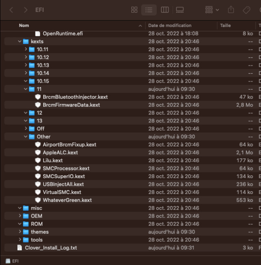Viewport: 261px width, 265px height.
Task: Collapse the 13 folder
Action: (26, 121)
